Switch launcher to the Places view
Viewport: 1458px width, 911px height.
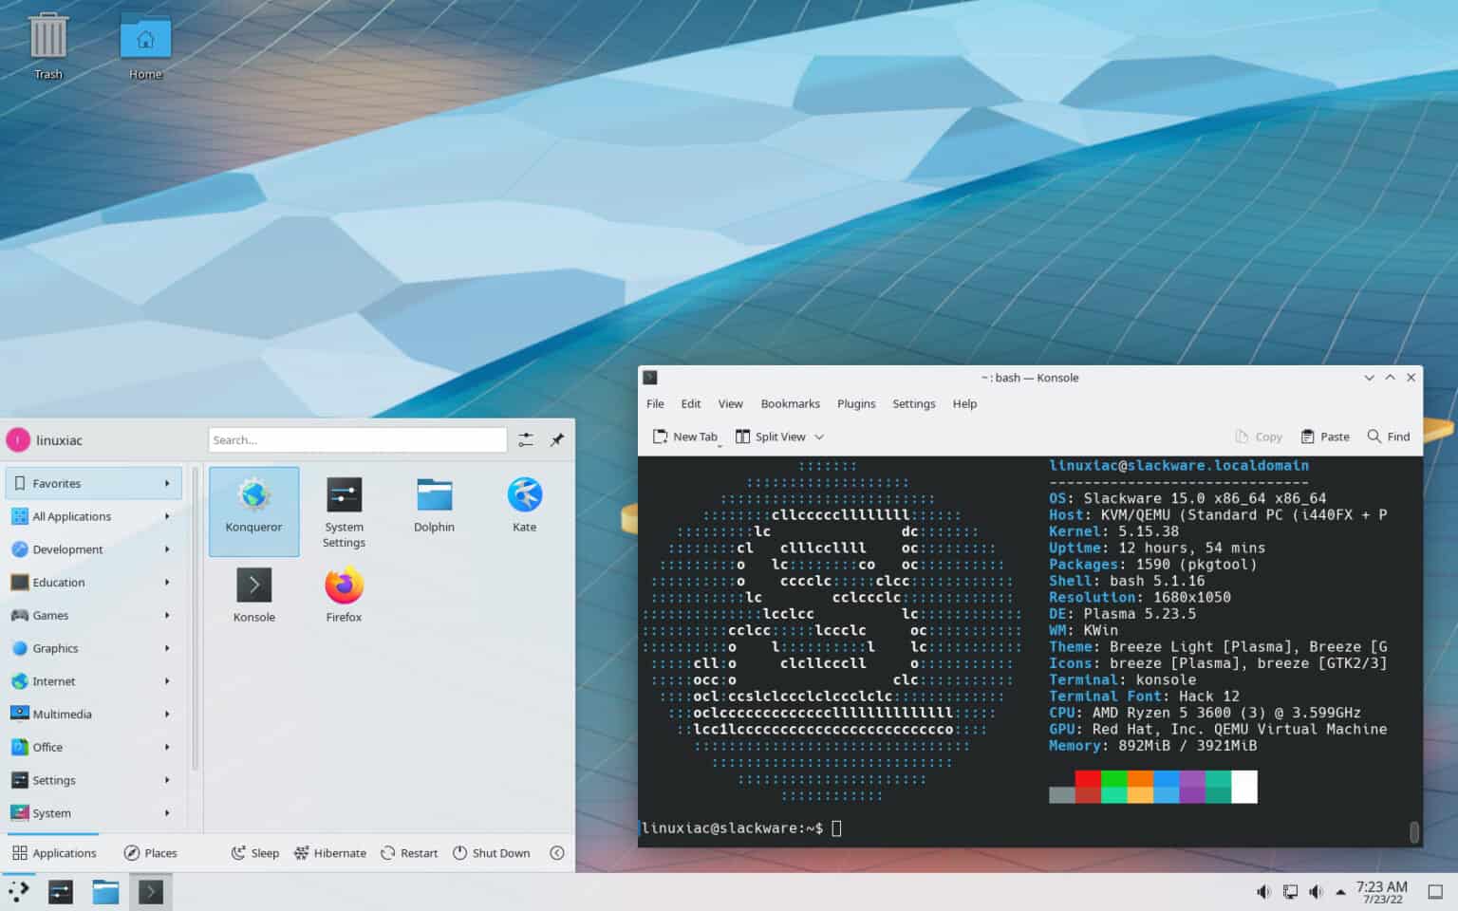(150, 852)
